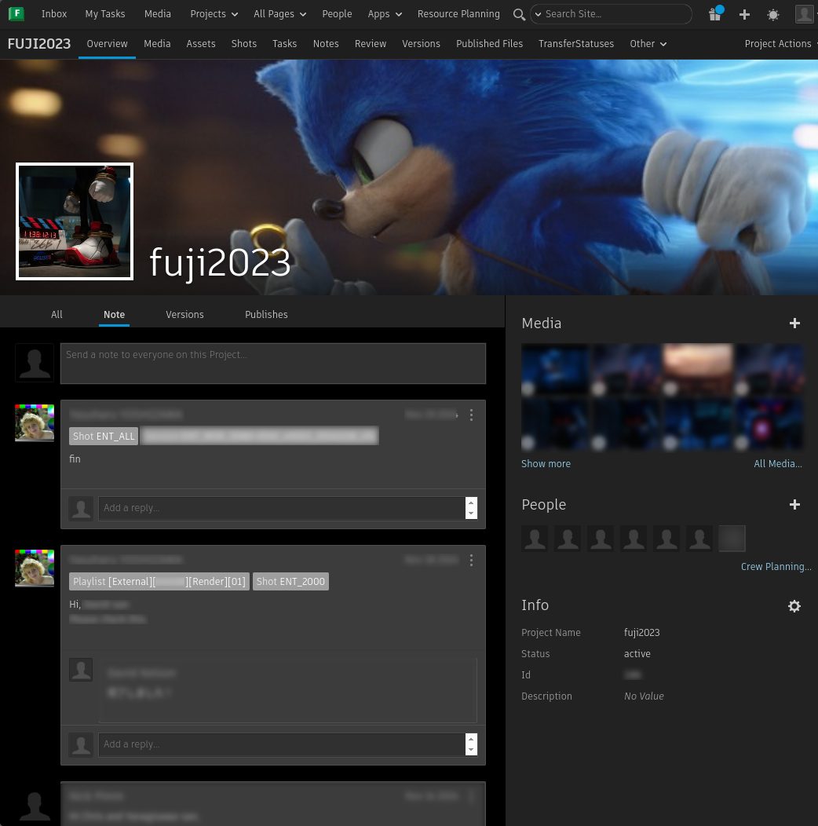Add media with Media plus icon

coord(794,323)
